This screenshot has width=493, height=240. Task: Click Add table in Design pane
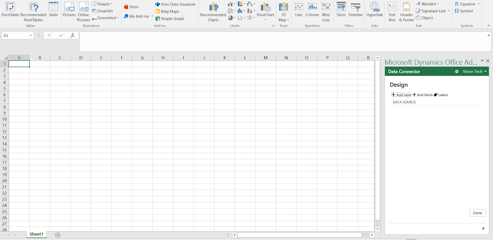tap(401, 95)
